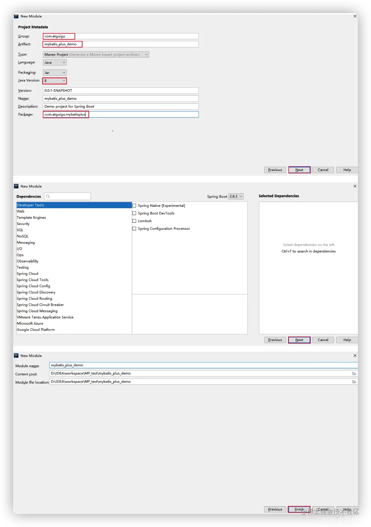This screenshot has width=371, height=527.
Task: Open the Java Version dropdown
Action: [55, 81]
